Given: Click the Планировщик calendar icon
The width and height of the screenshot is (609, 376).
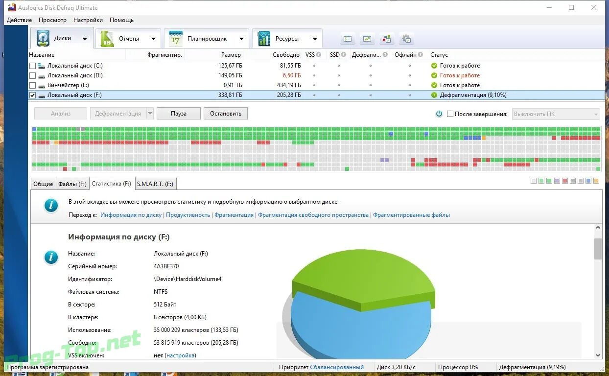Looking at the screenshot, I should click(x=175, y=39).
